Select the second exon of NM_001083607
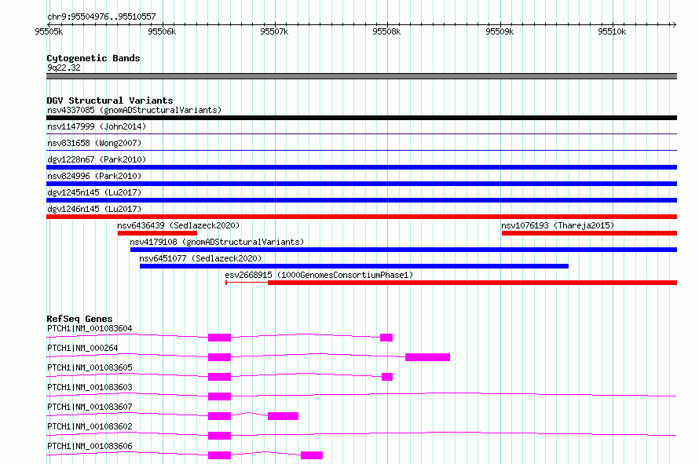This screenshot has width=699, height=464. tap(283, 416)
